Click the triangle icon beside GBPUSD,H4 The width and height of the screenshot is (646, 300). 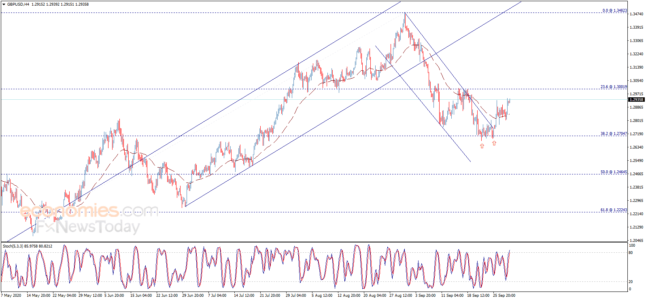coord(4,4)
